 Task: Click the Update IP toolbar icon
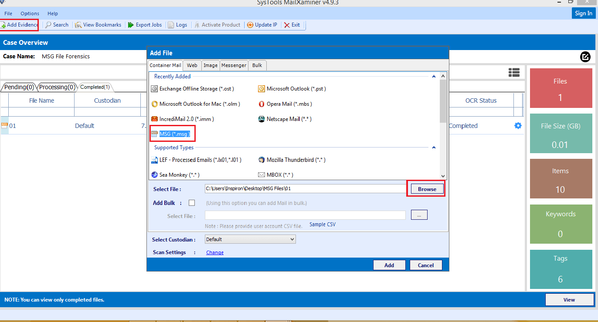[x=250, y=25]
